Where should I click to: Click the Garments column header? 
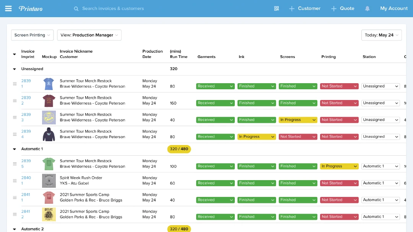[206, 57]
